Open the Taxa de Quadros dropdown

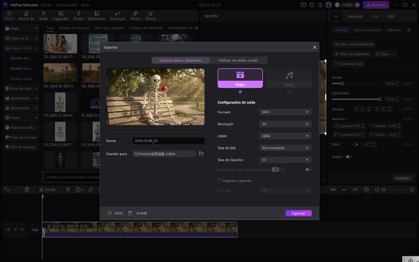[285, 160]
